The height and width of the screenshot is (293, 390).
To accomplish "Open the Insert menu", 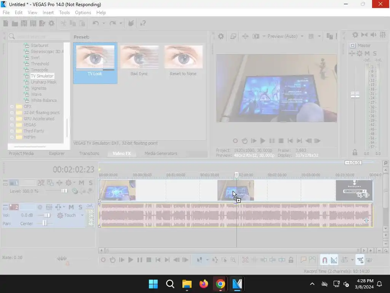I will [48, 13].
